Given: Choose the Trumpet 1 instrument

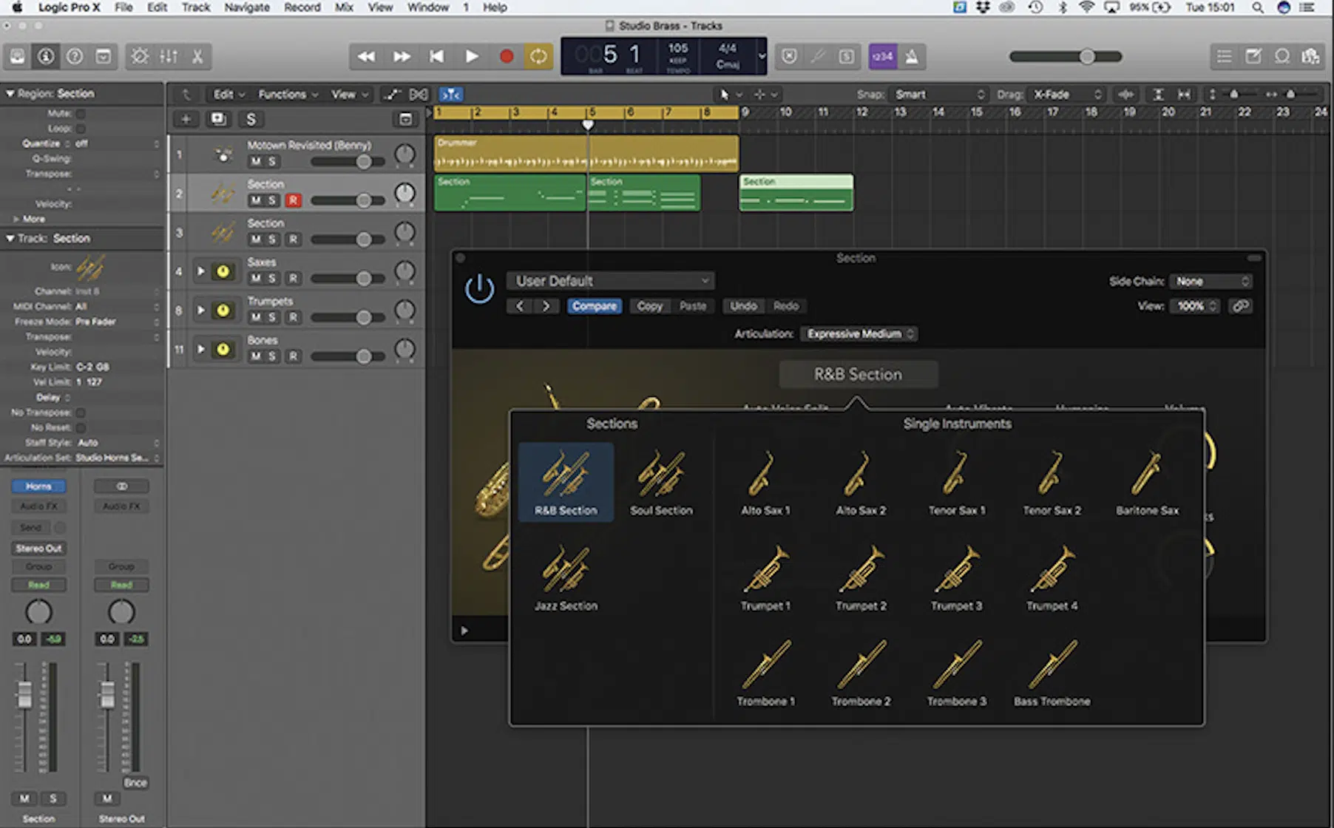Looking at the screenshot, I should (x=765, y=577).
